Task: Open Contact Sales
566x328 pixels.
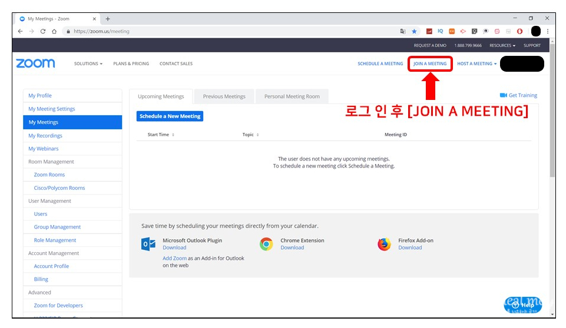Action: 176,63
